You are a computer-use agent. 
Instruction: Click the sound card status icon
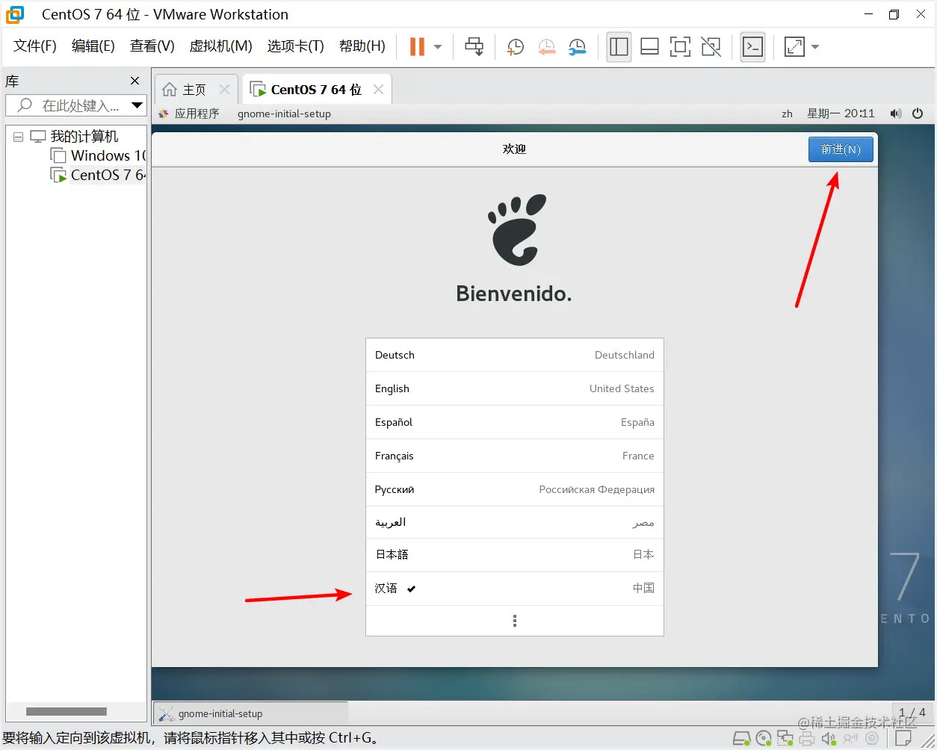[x=829, y=739]
